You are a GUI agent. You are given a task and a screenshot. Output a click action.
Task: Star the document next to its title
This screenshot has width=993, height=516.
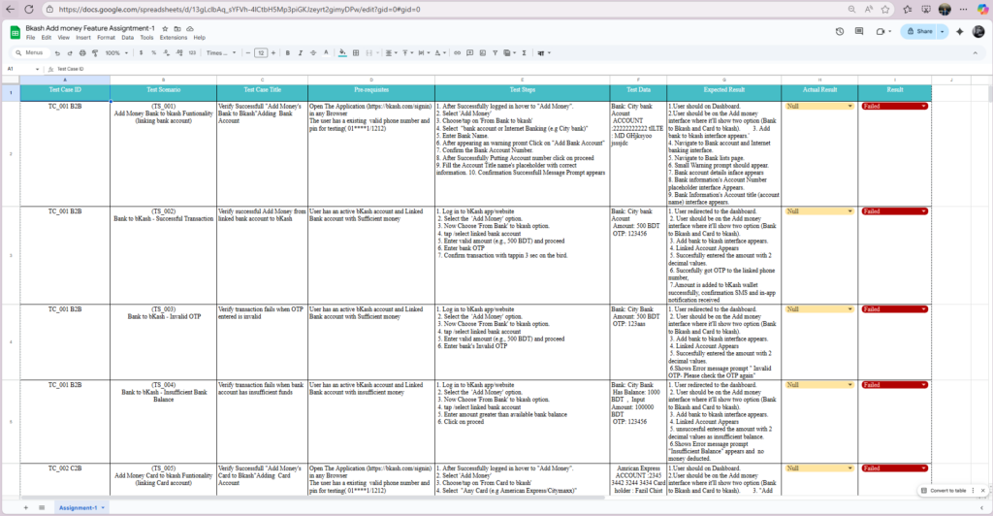(x=165, y=28)
